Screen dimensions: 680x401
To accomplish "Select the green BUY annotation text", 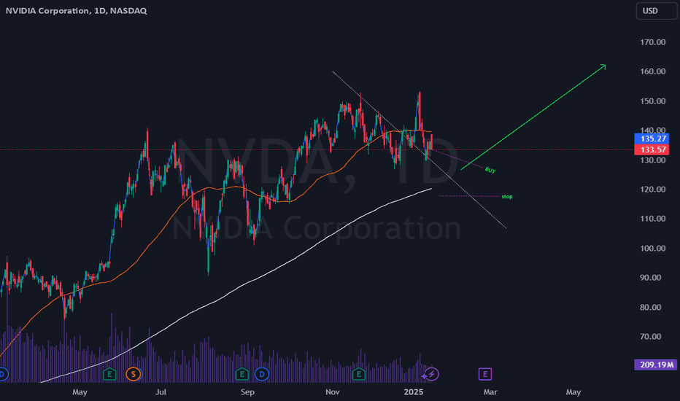I will coord(490,171).
